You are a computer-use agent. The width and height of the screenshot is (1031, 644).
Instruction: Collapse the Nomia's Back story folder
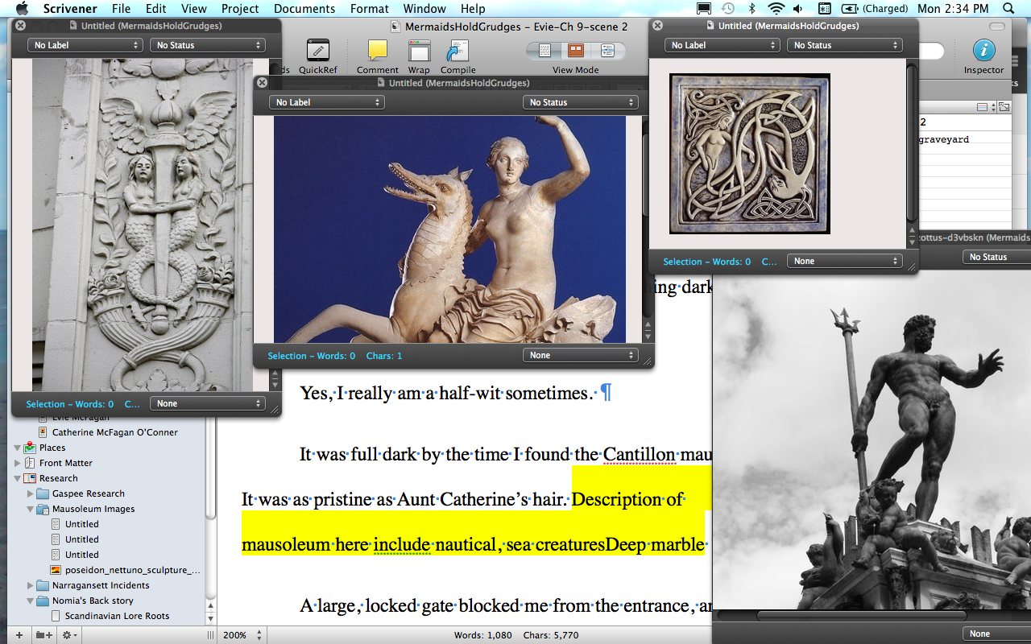click(x=31, y=601)
